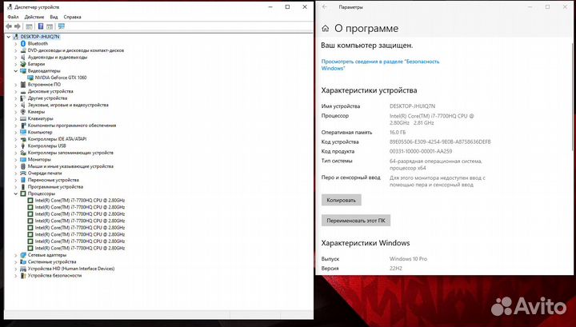Expand Компоненты программного обеспечения category

tap(16, 126)
